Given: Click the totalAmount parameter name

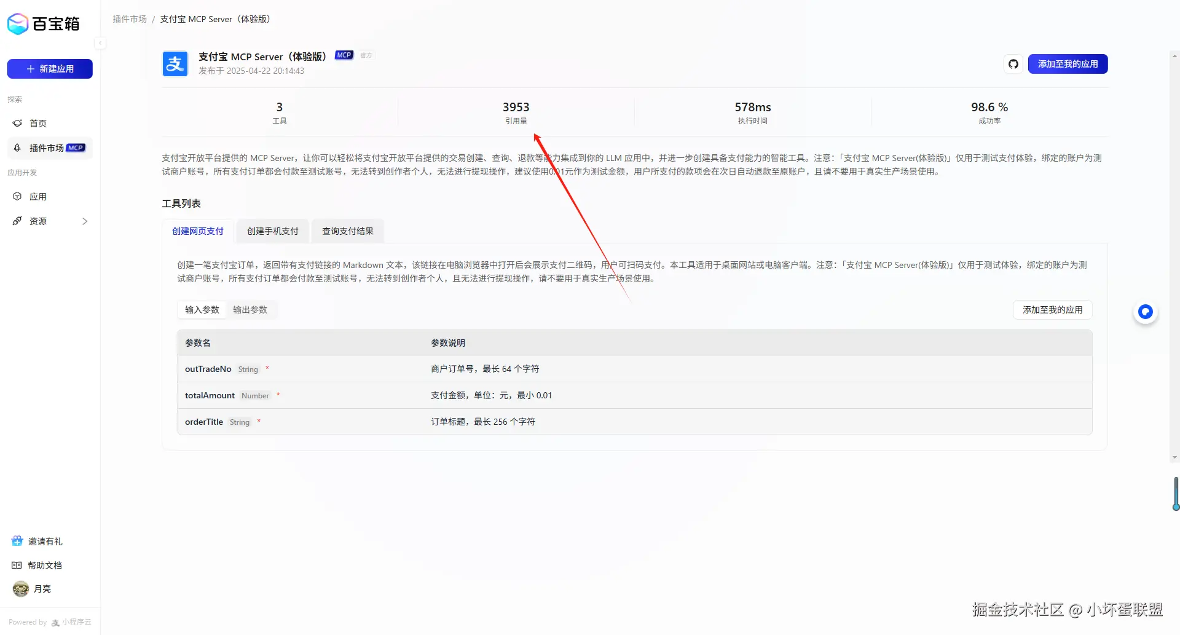Looking at the screenshot, I should [x=210, y=395].
